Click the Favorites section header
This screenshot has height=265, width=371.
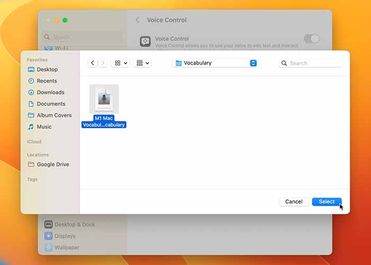(x=37, y=60)
